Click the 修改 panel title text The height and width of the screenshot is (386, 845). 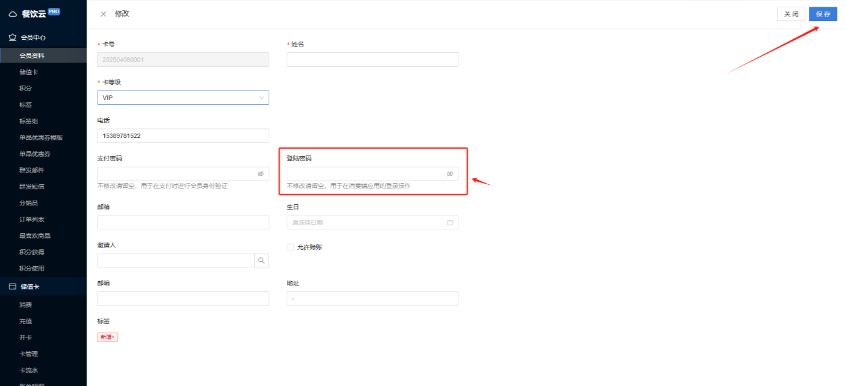tap(122, 14)
